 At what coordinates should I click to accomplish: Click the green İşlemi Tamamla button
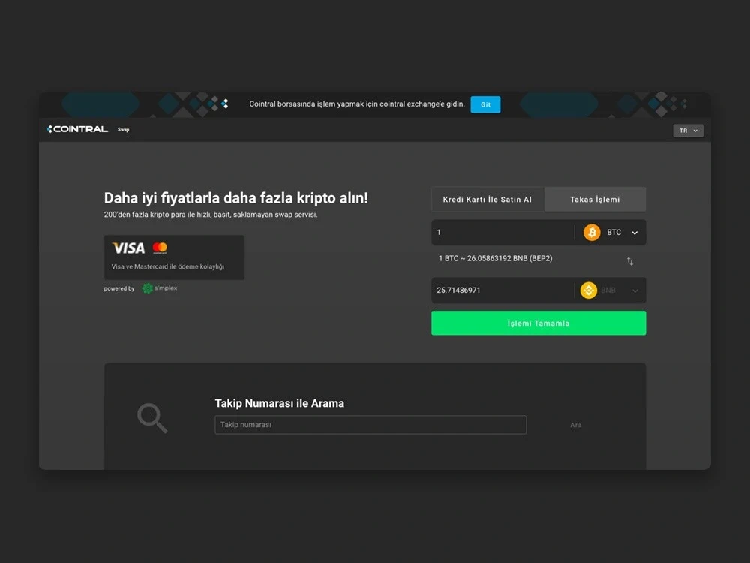click(x=538, y=323)
